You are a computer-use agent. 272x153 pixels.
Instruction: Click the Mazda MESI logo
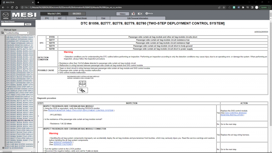pos(18,15)
